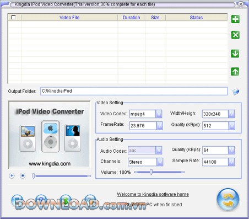This screenshot has width=249, height=219.
Task: Remove selected file with green X icon
Action: click(x=235, y=35)
